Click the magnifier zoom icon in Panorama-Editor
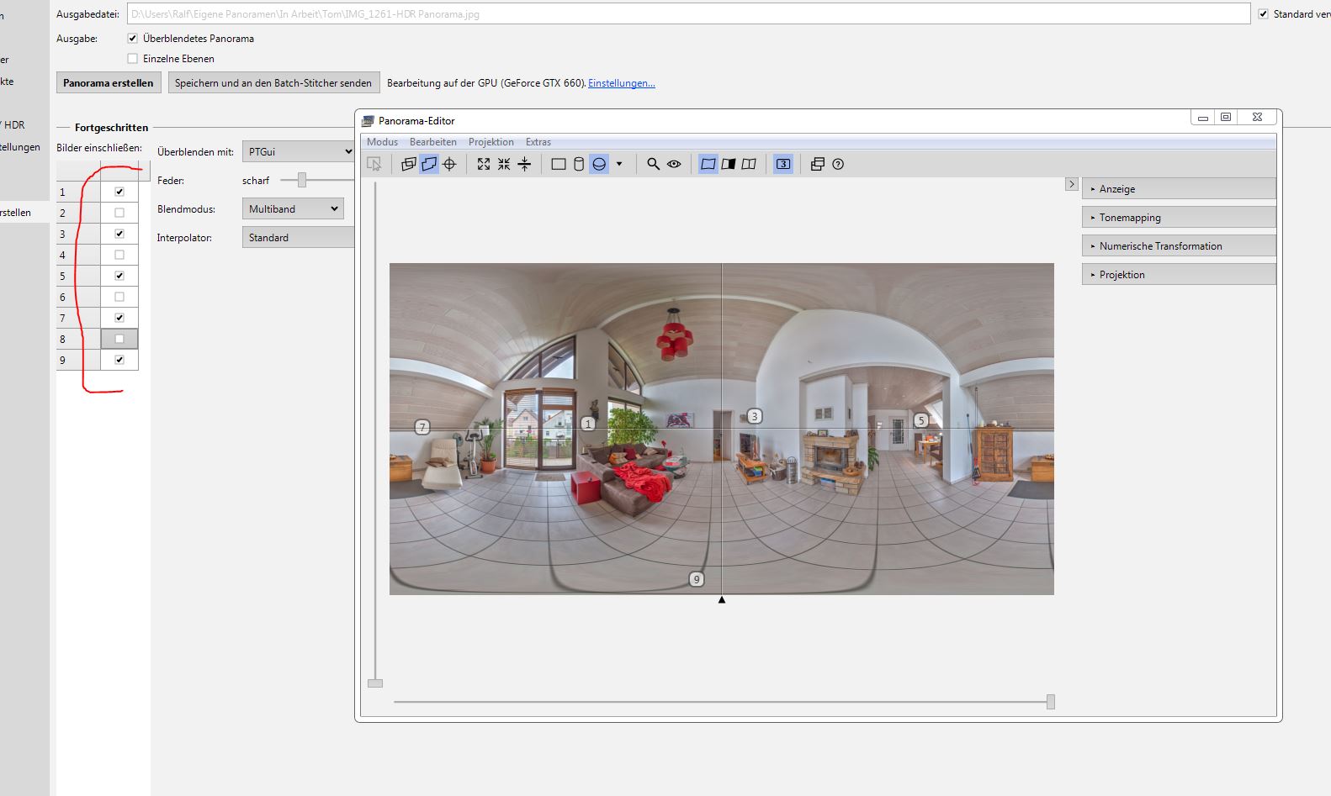1331x796 pixels. tap(653, 164)
